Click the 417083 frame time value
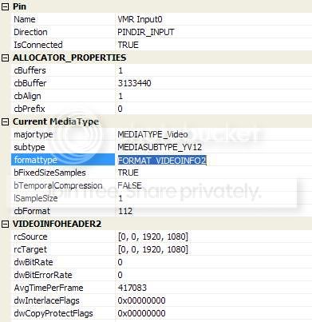 132,288
